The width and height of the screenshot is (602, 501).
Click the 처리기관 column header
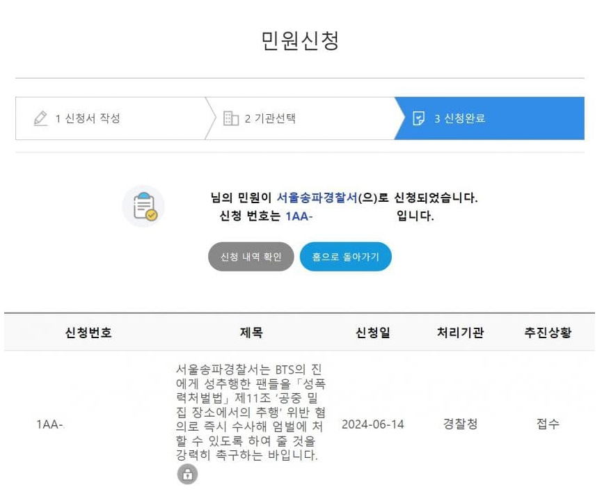pos(458,332)
